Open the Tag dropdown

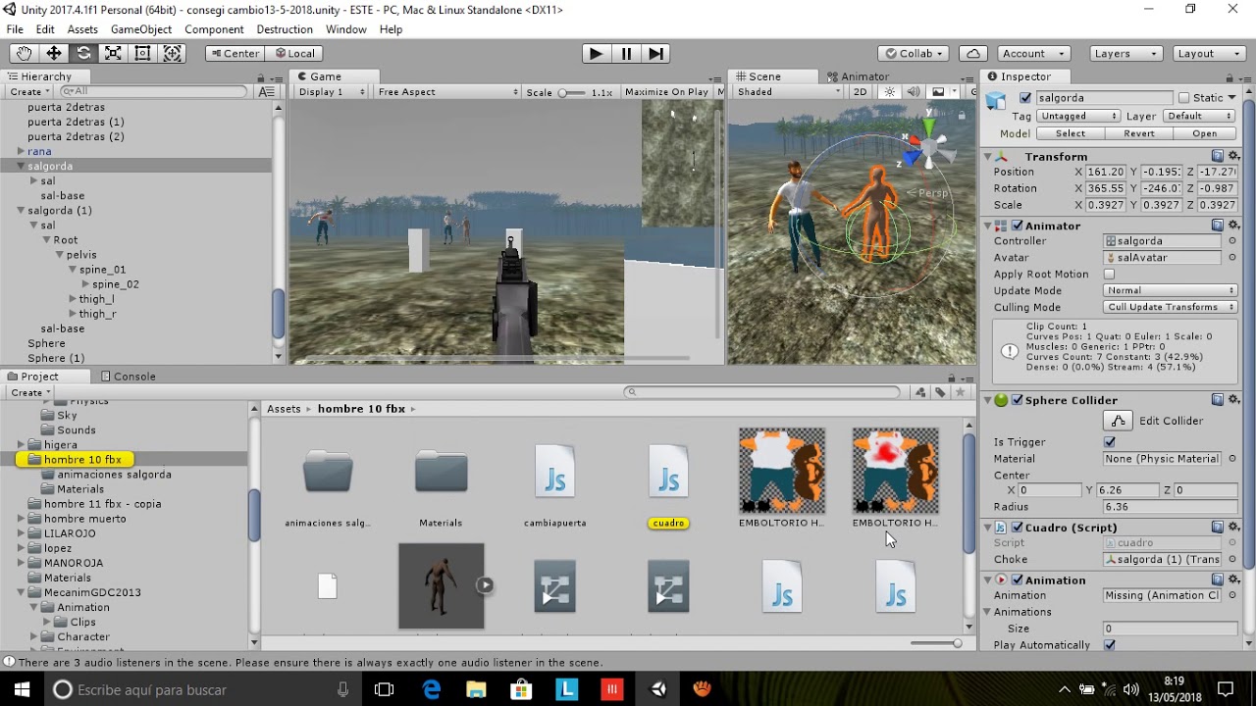1078,116
